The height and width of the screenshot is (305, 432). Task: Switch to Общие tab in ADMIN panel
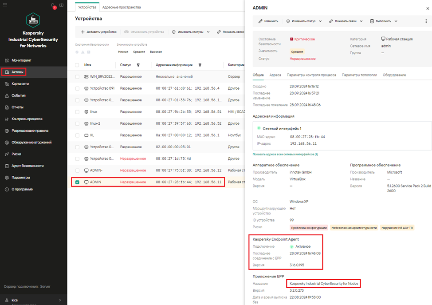coord(258,75)
